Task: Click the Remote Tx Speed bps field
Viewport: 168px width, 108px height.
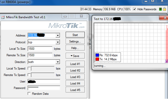Action: click(x=43, y=75)
